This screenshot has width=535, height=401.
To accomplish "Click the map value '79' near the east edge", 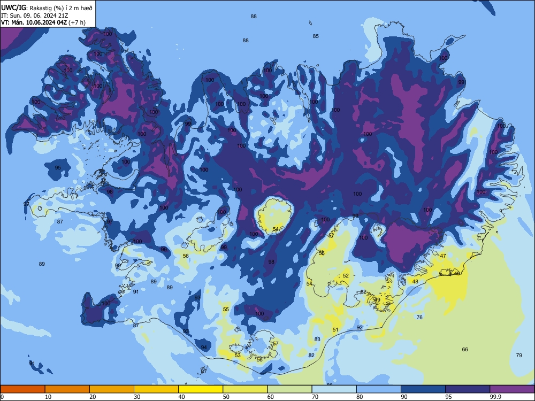I will pos(519,355).
